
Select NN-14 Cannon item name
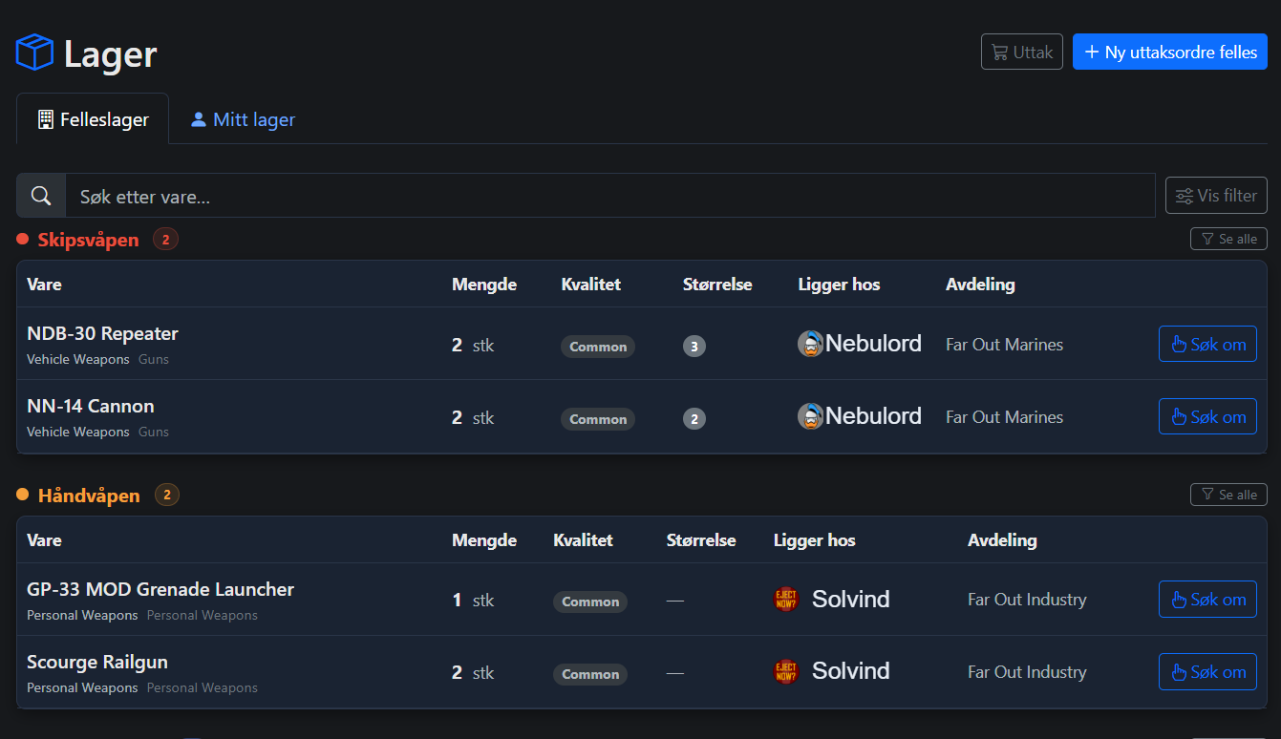pyautogui.click(x=91, y=406)
